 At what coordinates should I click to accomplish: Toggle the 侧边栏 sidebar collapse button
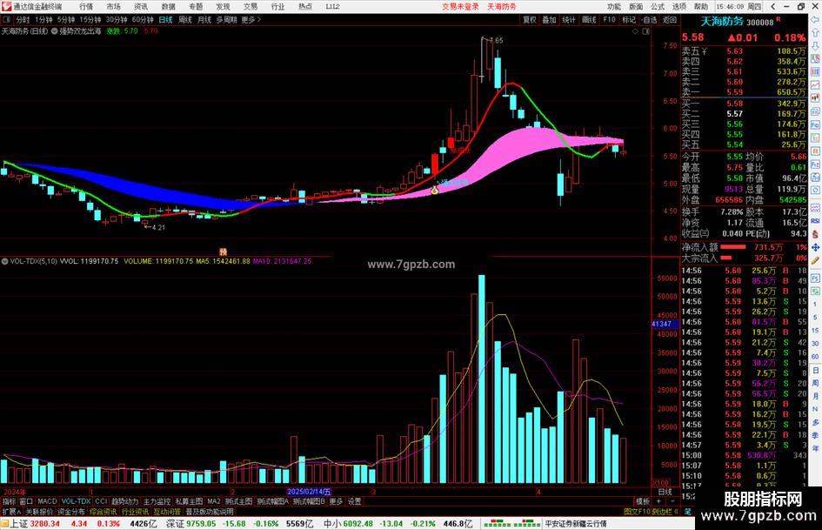click(665, 511)
